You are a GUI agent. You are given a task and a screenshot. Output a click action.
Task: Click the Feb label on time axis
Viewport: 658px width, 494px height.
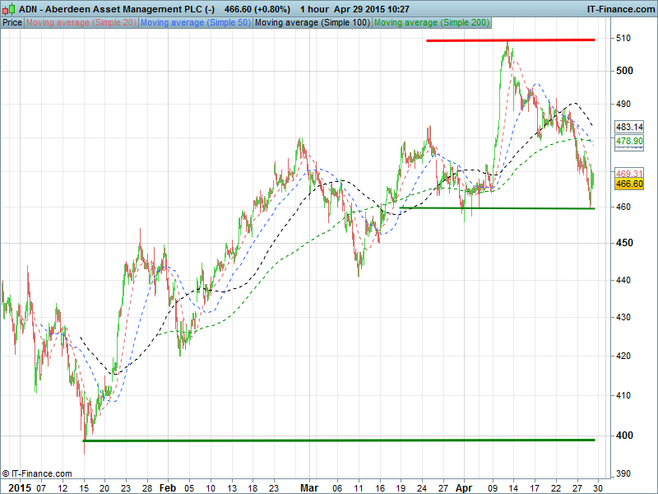coord(168,487)
